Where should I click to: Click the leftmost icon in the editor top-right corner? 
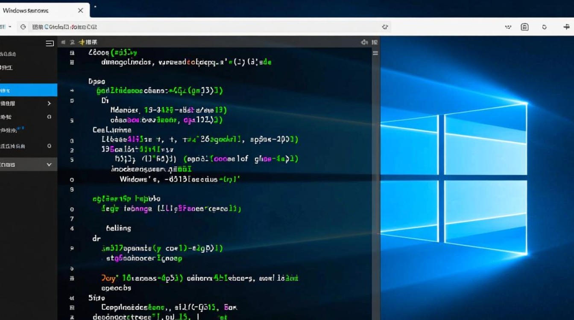pyautogui.click(x=364, y=42)
